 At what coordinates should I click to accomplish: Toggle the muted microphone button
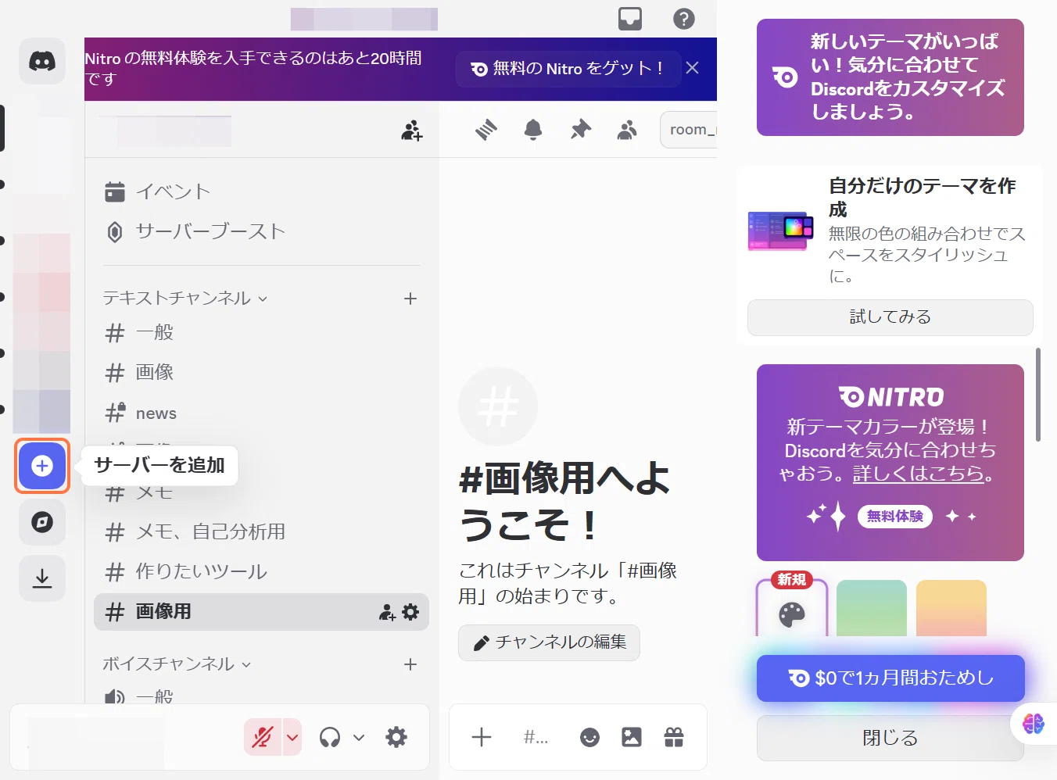click(x=263, y=737)
